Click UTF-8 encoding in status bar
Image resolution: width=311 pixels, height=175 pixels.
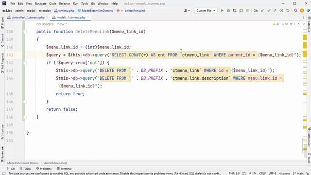pos(272,174)
